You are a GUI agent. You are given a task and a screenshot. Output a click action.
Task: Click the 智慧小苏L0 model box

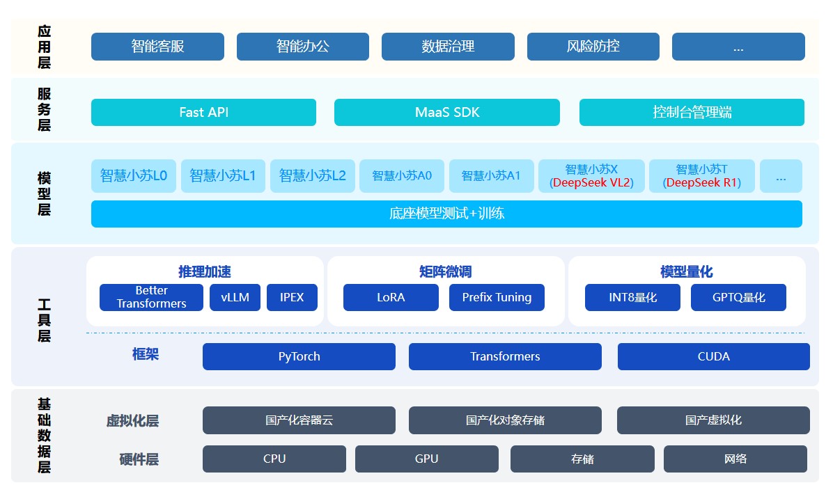pyautogui.click(x=134, y=176)
